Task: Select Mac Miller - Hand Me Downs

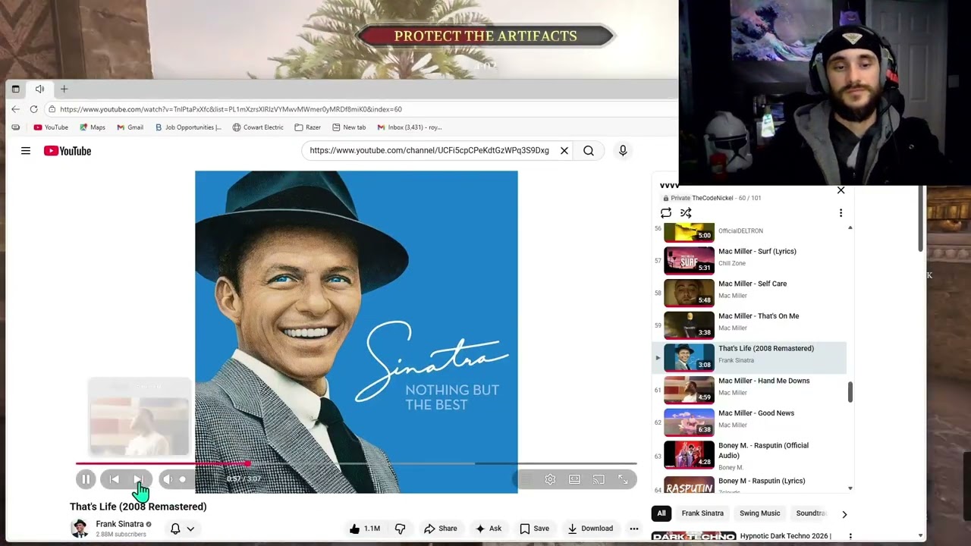Action: click(x=749, y=390)
